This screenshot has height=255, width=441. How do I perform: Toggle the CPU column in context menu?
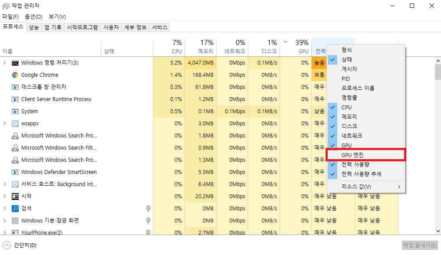tap(366, 108)
